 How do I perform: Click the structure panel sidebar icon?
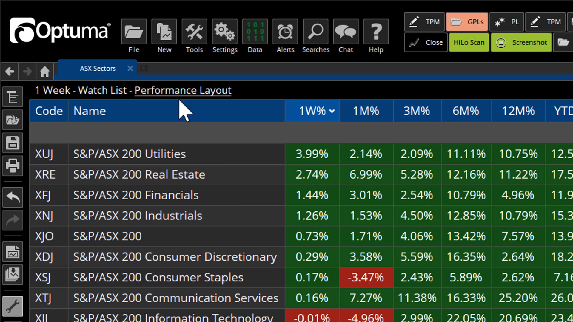coord(13,97)
